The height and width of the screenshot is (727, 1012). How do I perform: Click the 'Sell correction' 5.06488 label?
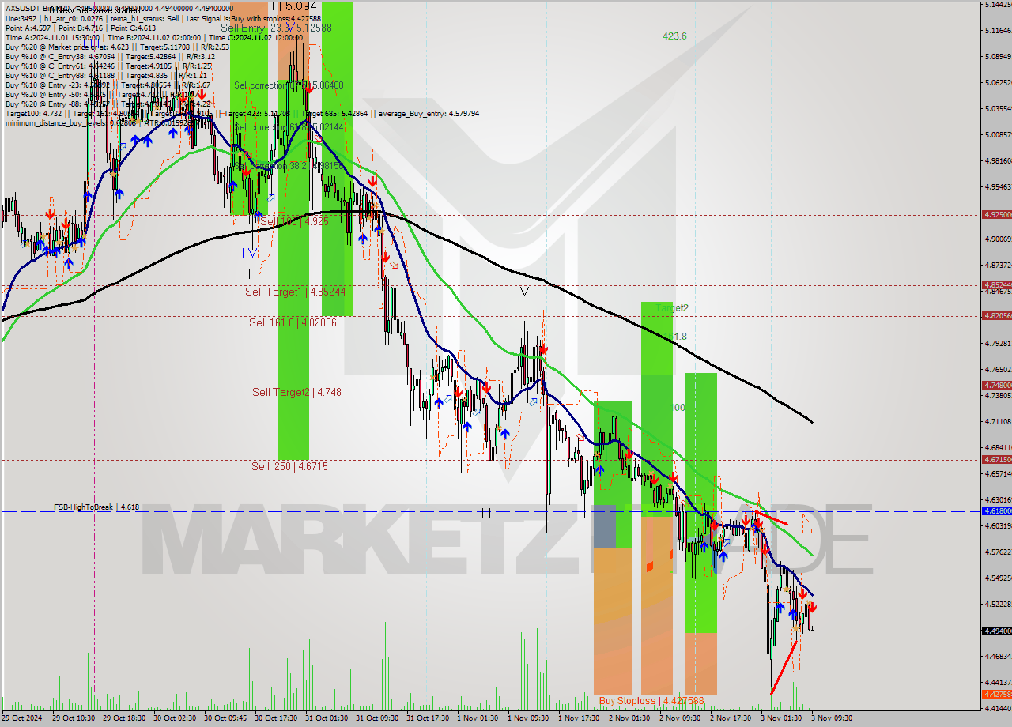coord(289,85)
